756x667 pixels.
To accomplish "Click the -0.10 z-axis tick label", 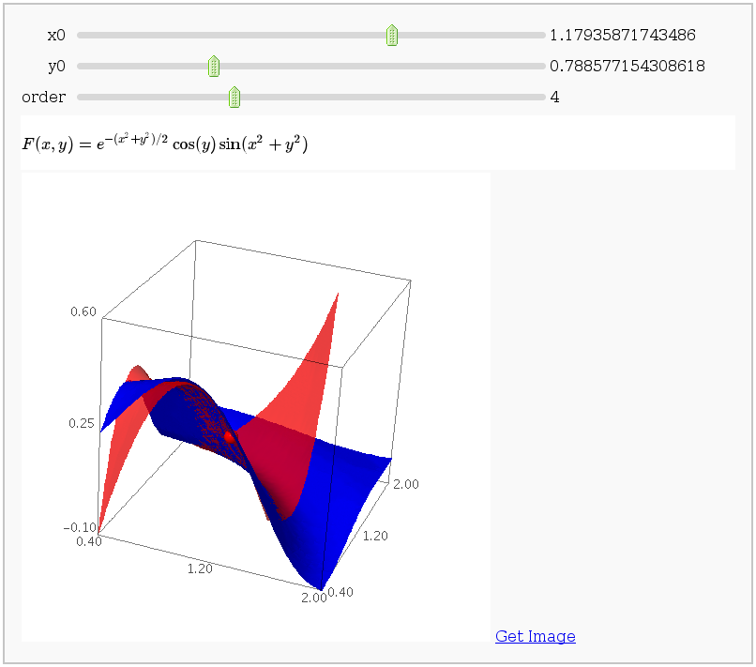I will point(81,527).
